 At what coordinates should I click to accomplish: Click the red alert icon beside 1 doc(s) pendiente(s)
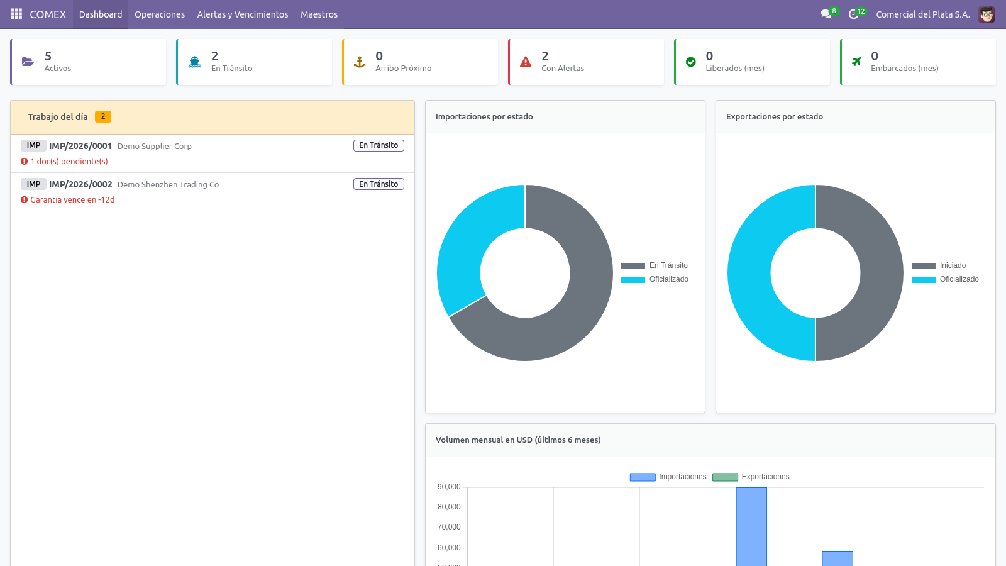point(25,161)
